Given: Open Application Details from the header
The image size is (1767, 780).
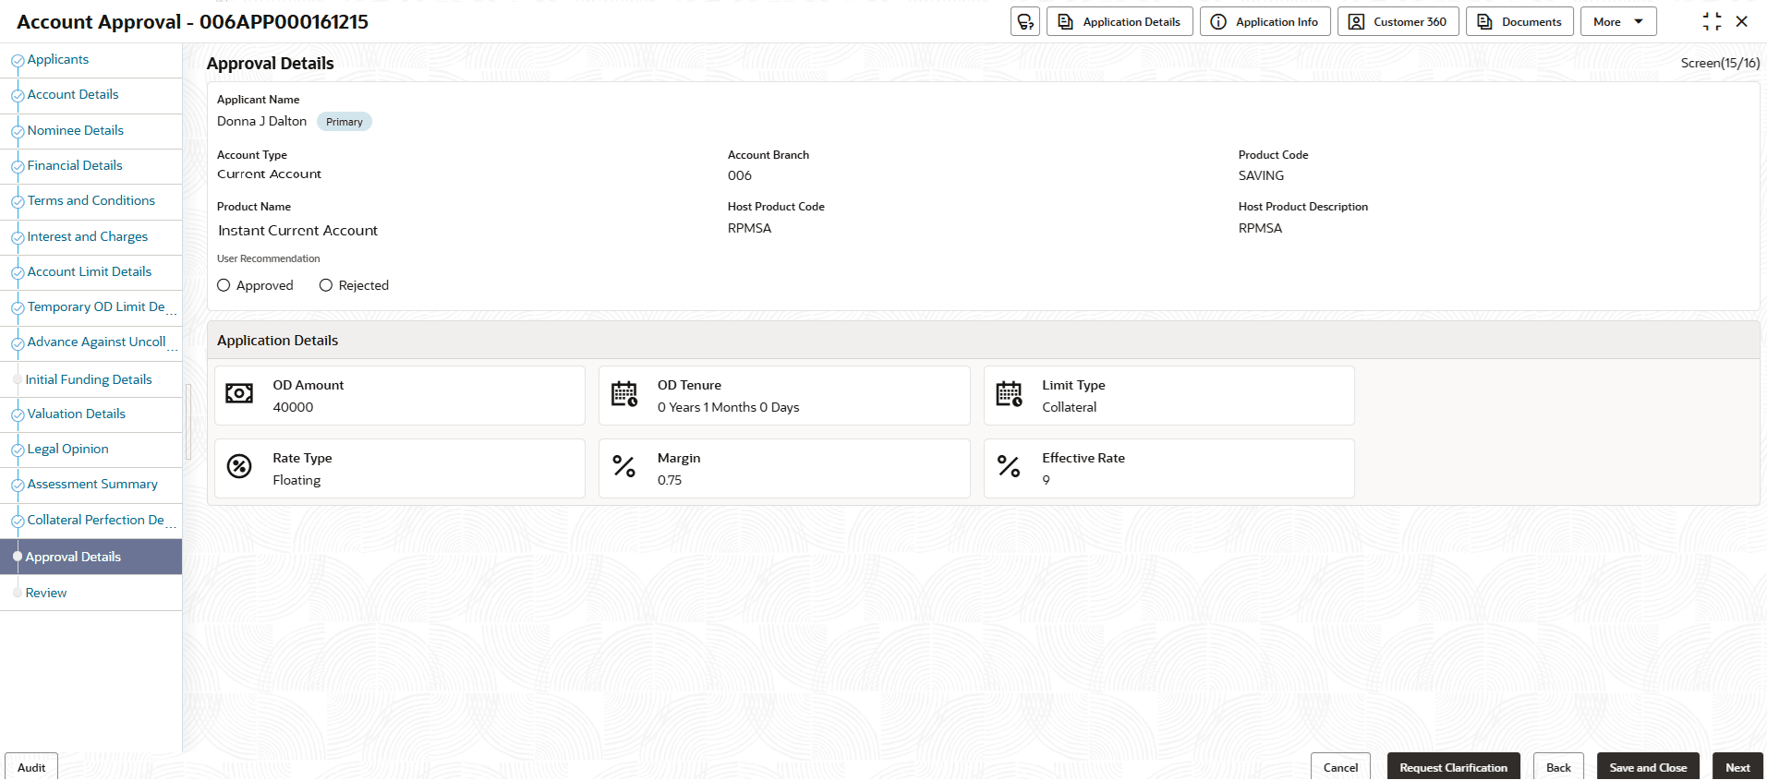Looking at the screenshot, I should pos(1120,21).
